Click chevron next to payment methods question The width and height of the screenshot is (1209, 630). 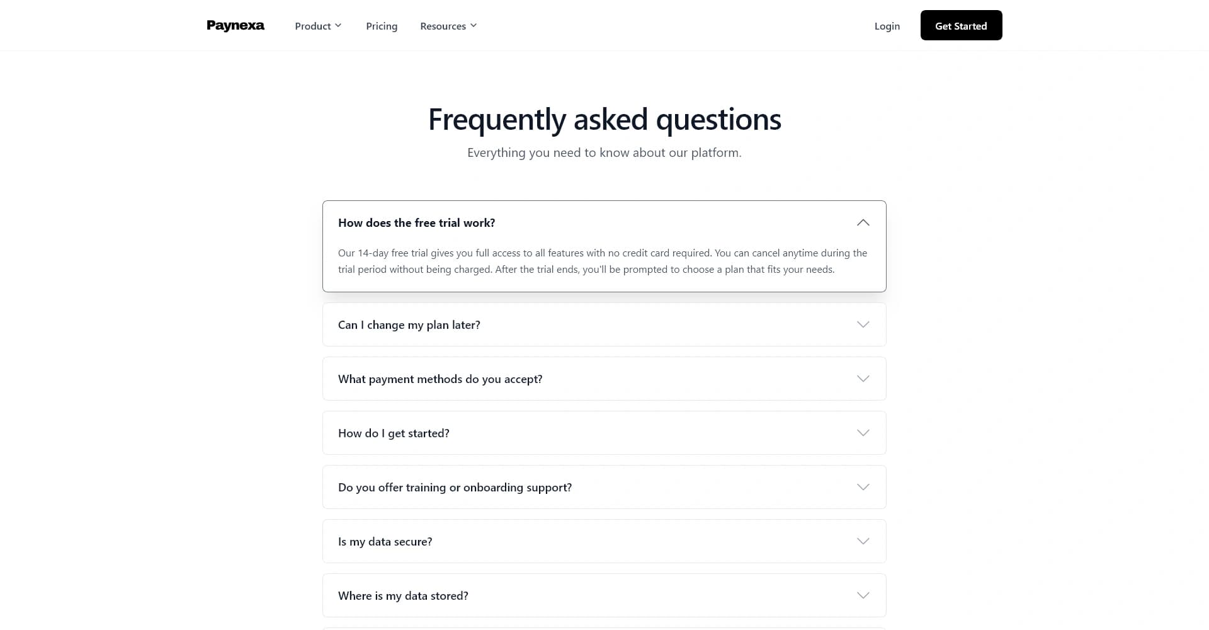(x=863, y=379)
